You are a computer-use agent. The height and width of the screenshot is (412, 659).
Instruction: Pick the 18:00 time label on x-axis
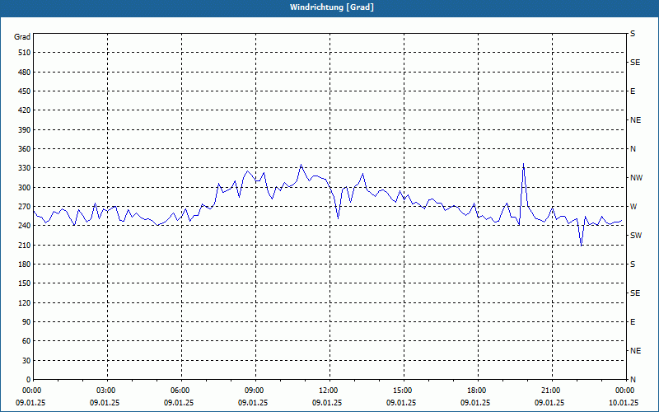tap(479, 391)
